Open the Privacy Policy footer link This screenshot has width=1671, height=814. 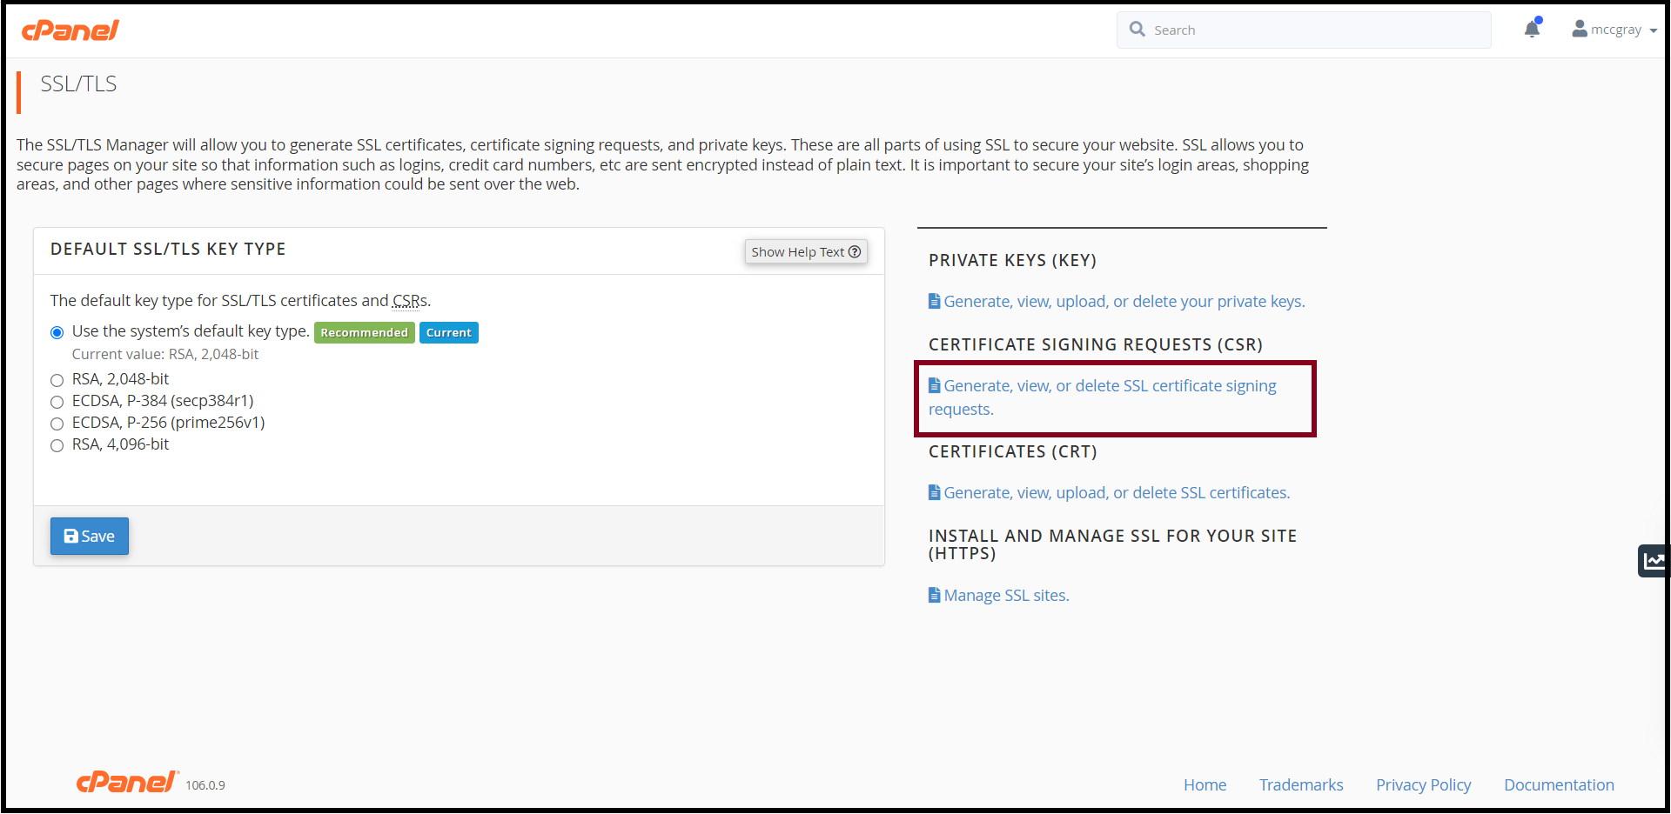(x=1423, y=784)
